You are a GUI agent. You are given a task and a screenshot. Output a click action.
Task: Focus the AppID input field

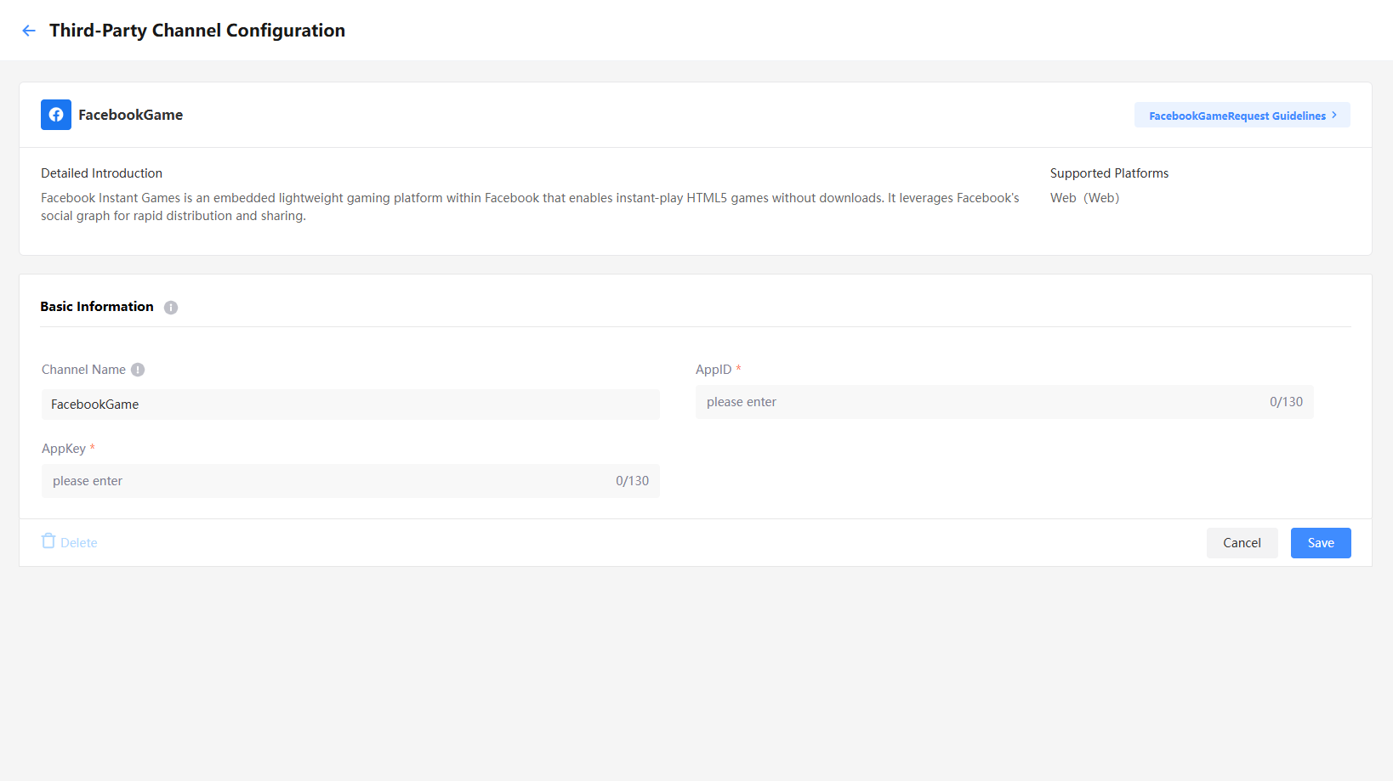click(x=1004, y=402)
